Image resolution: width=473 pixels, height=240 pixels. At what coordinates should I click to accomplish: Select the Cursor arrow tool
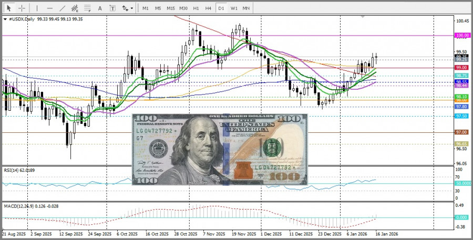pyautogui.click(x=9, y=8)
